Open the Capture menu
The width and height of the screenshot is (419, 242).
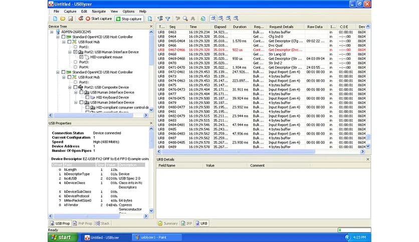[70, 11]
